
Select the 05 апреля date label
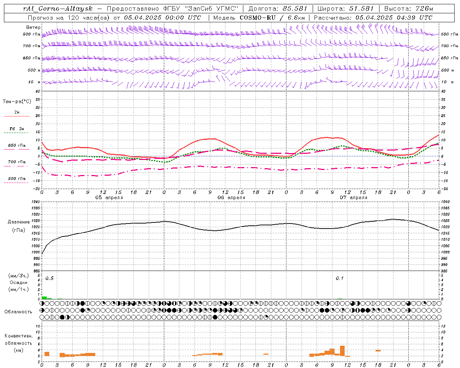109,198
